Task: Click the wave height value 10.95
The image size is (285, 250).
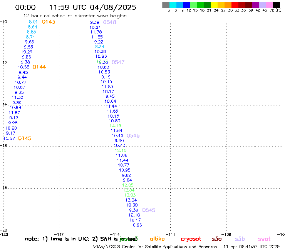Action: click(125, 170)
